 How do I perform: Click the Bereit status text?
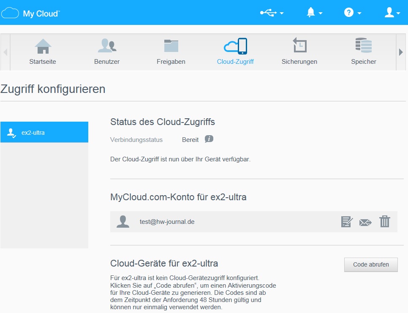pyautogui.click(x=190, y=140)
